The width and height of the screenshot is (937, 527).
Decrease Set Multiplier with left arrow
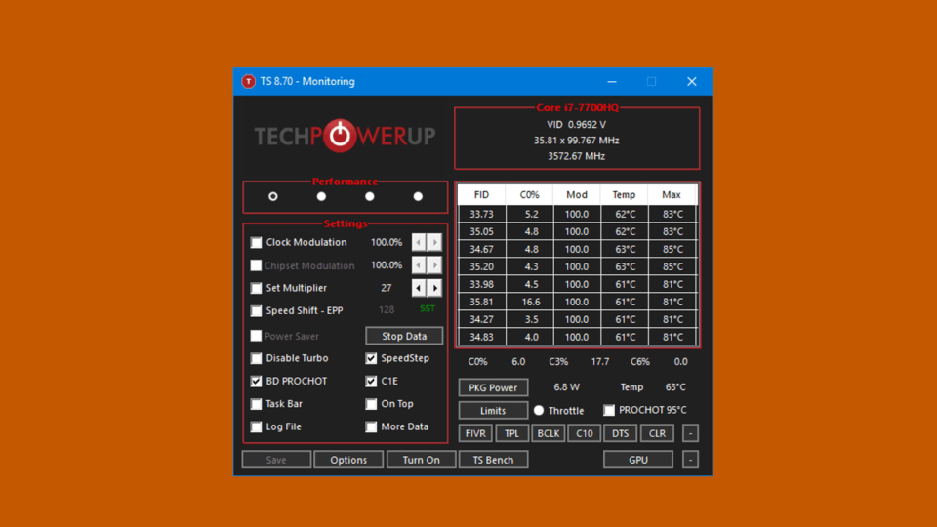tap(419, 288)
